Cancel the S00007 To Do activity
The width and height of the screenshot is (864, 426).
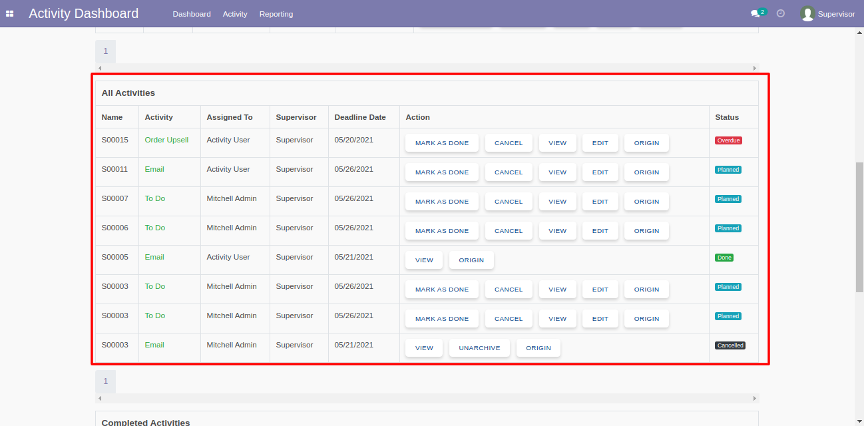pos(509,202)
